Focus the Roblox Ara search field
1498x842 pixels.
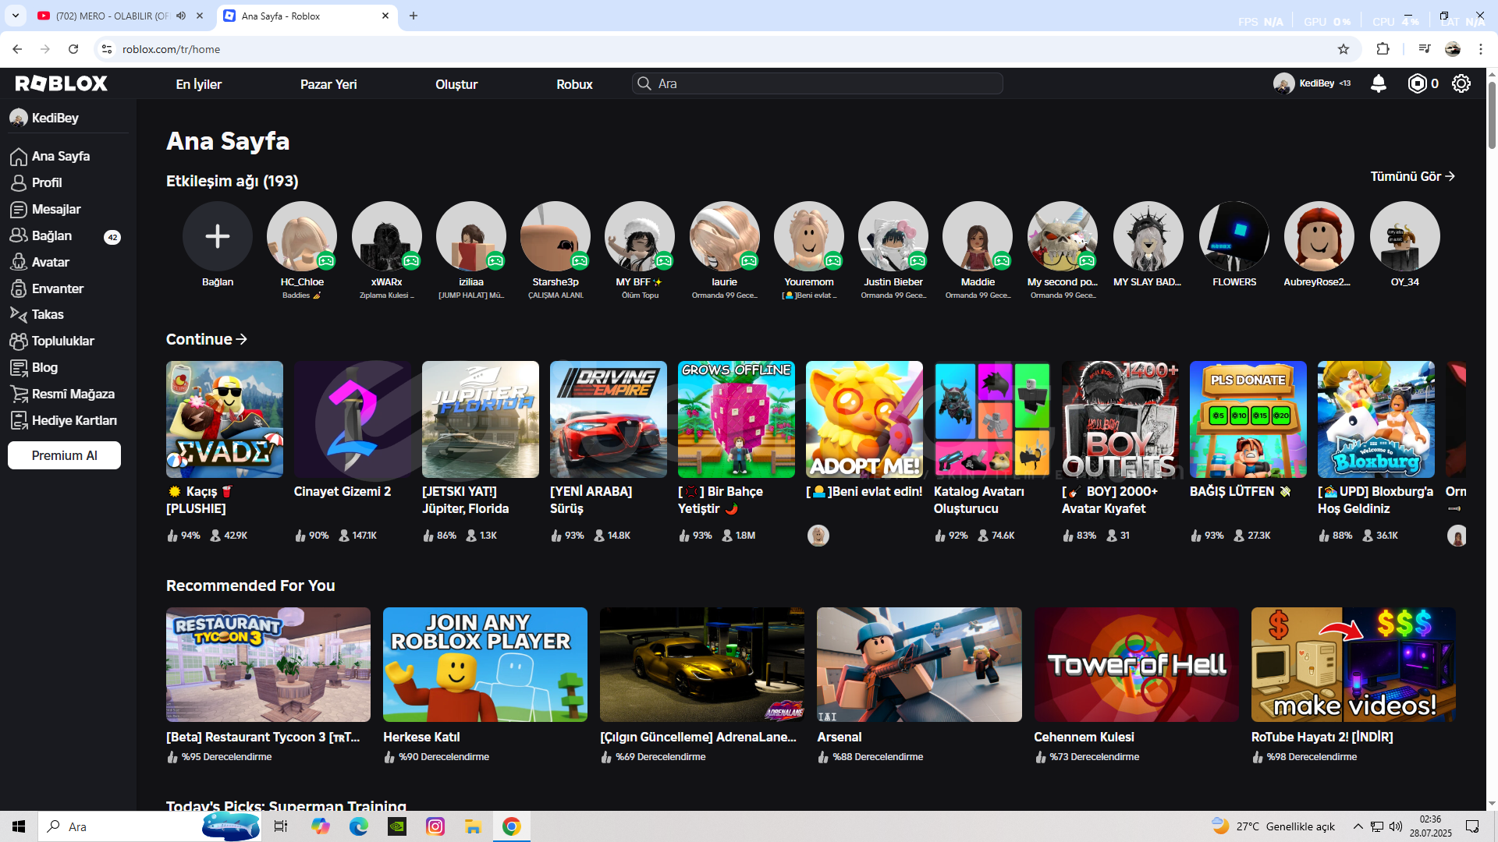point(818,83)
